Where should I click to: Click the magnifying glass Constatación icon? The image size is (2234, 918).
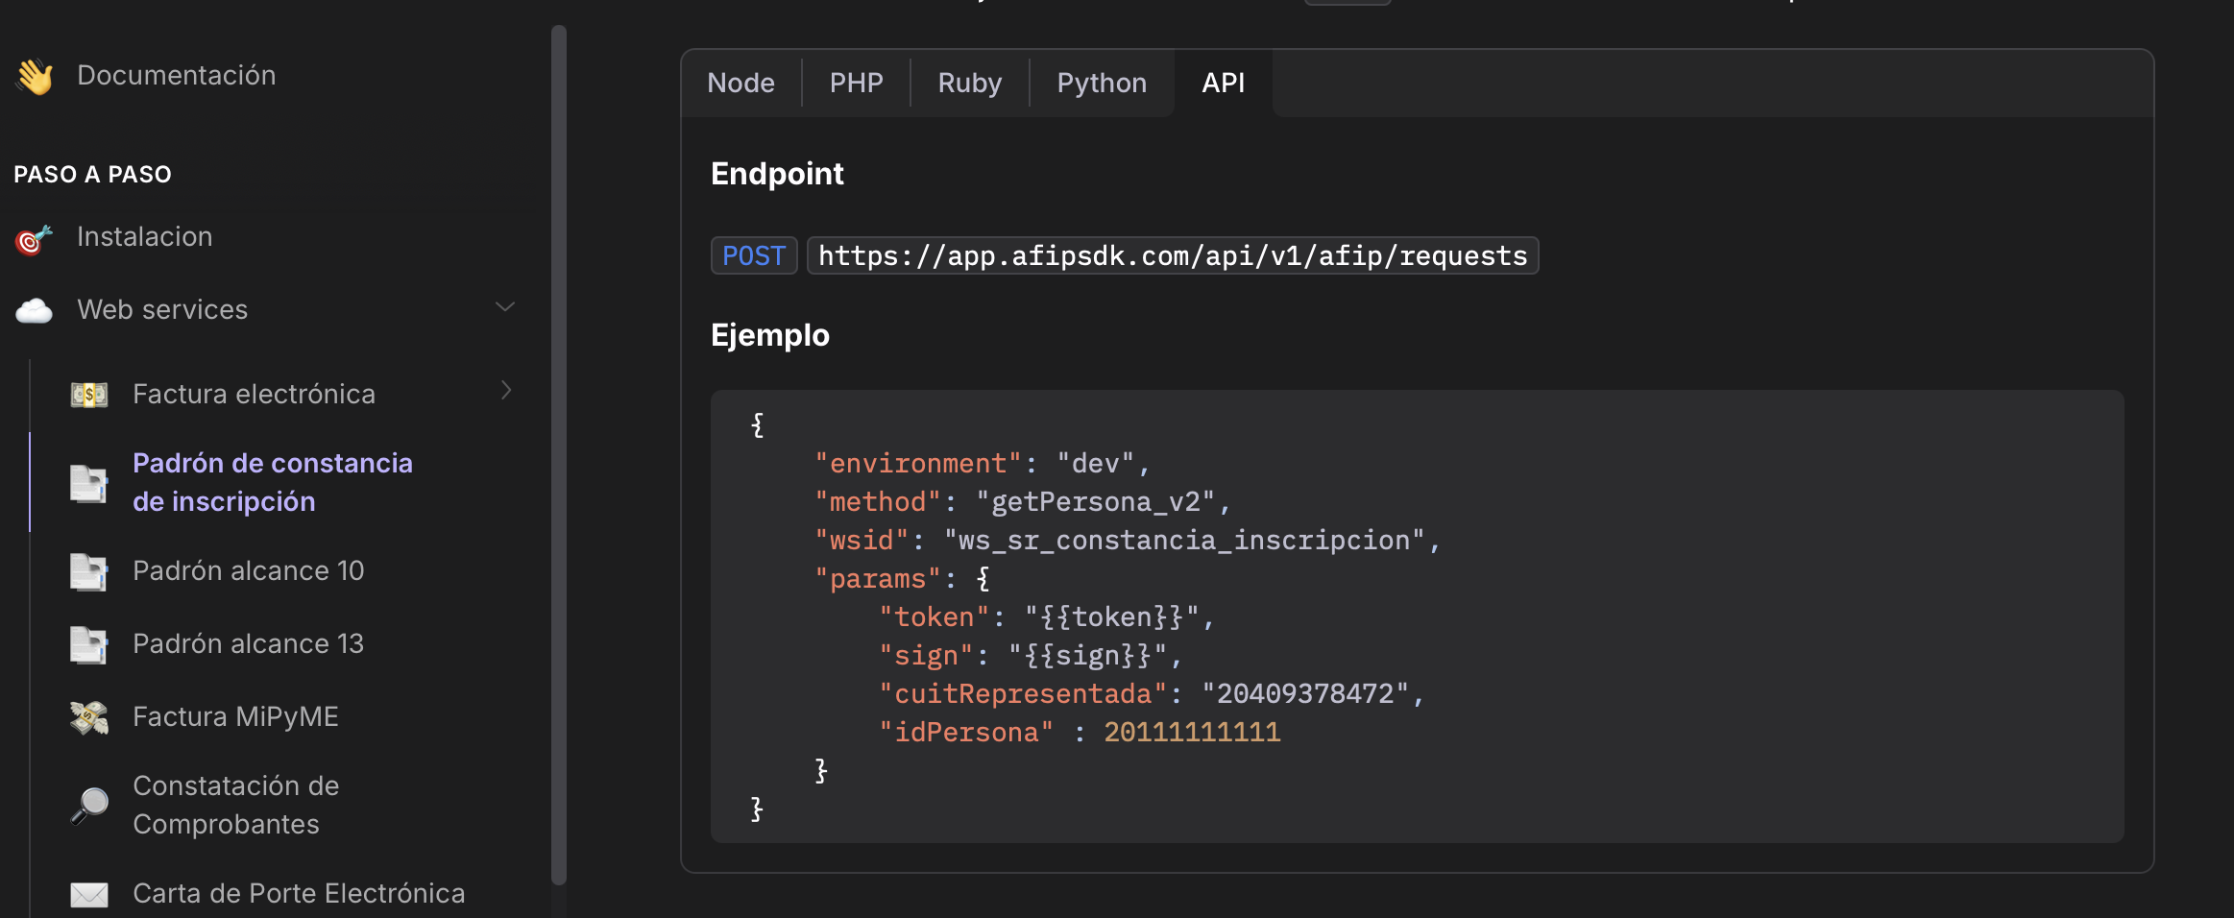click(x=89, y=806)
